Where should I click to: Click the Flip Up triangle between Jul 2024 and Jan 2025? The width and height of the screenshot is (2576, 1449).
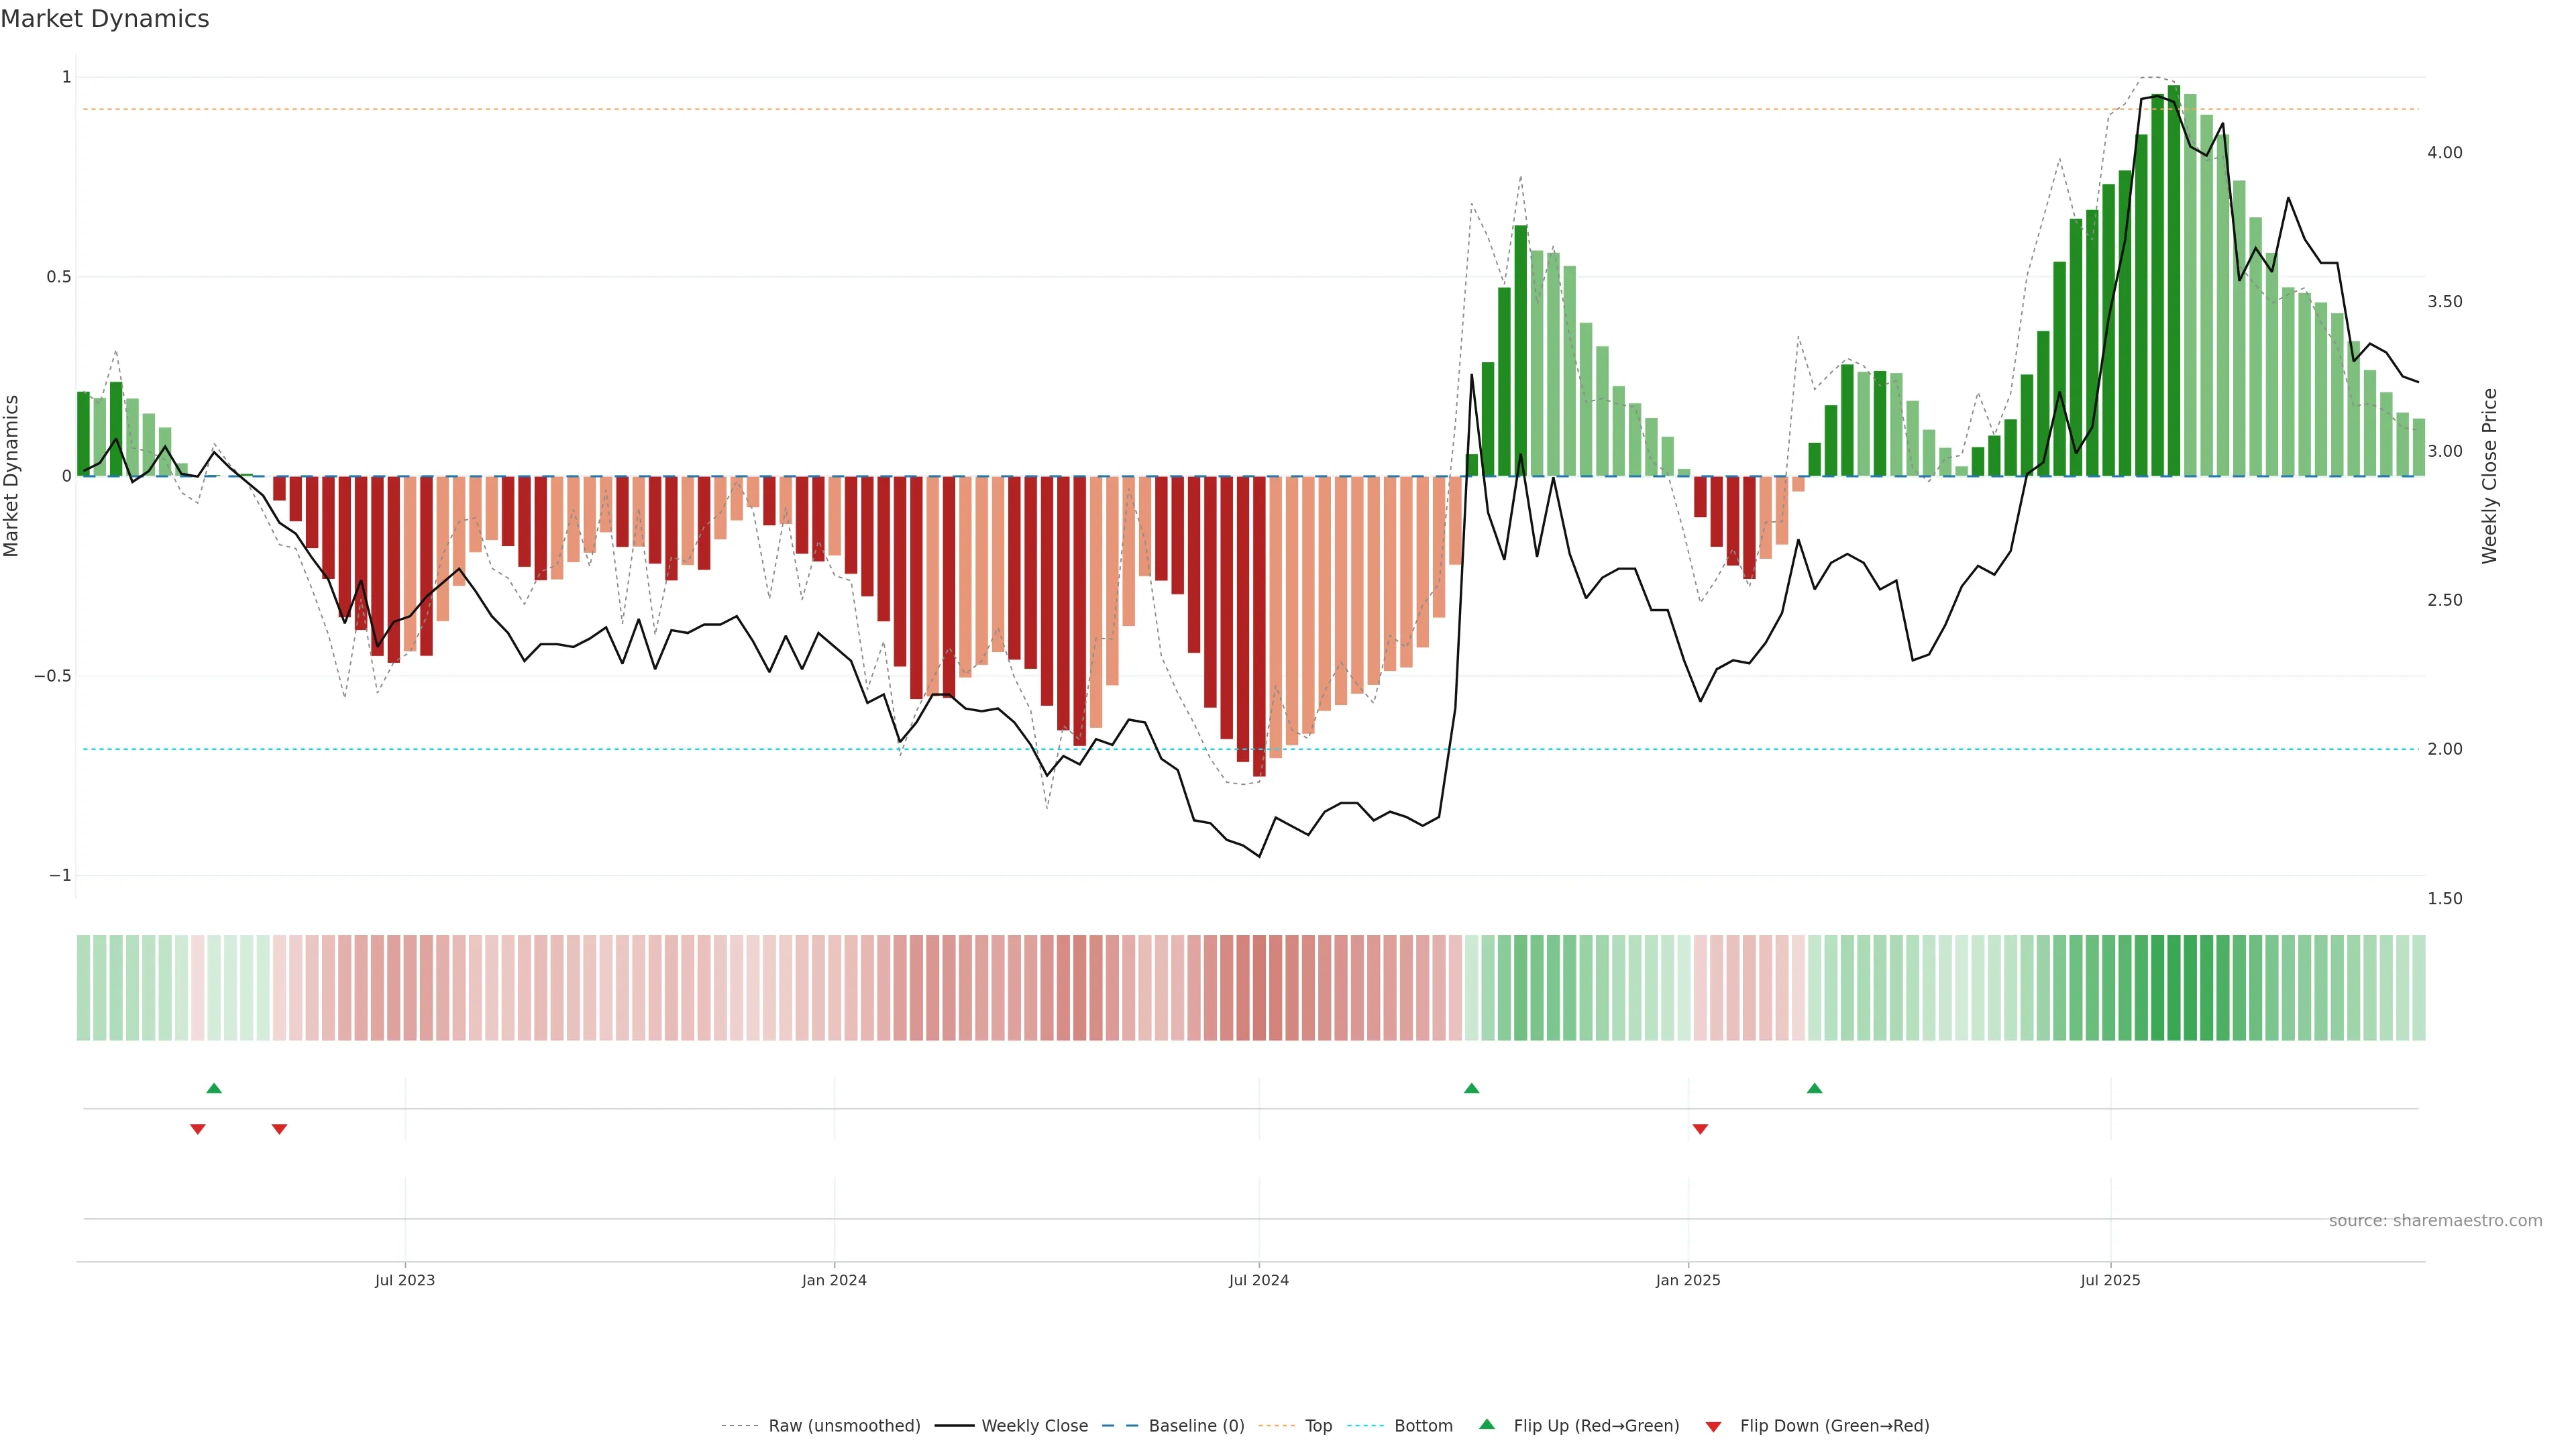pos(1471,1088)
